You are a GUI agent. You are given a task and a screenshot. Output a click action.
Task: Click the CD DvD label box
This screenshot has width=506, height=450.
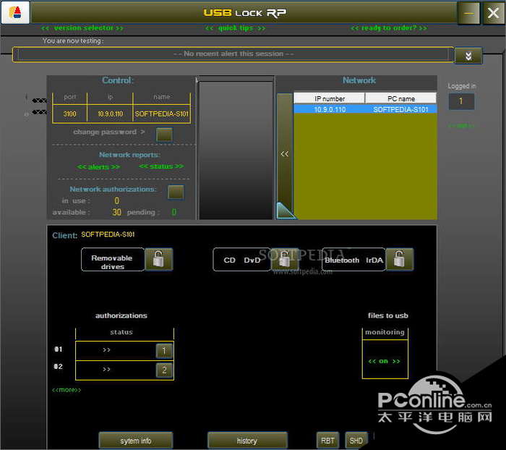241,260
